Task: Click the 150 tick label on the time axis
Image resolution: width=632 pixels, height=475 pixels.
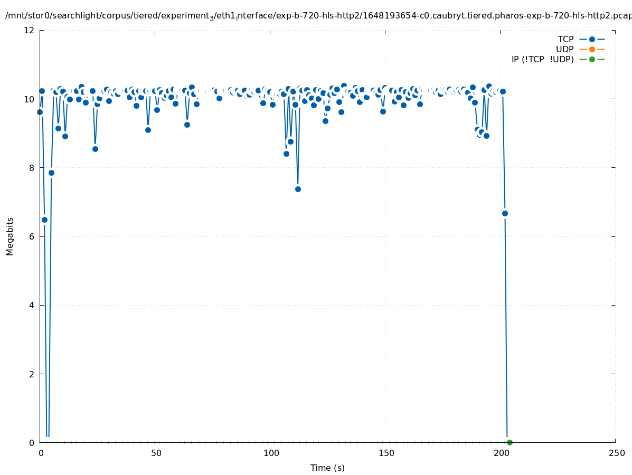Action: [x=386, y=453]
